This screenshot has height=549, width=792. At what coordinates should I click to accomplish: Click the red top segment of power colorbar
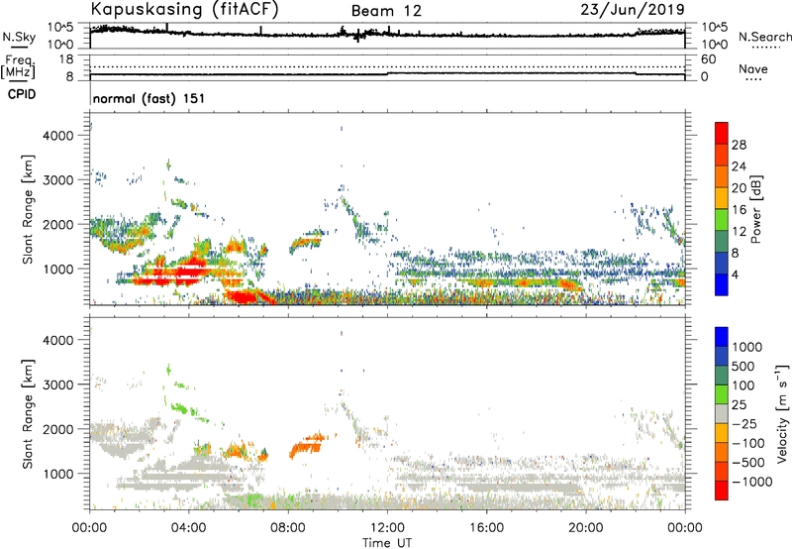(722, 133)
